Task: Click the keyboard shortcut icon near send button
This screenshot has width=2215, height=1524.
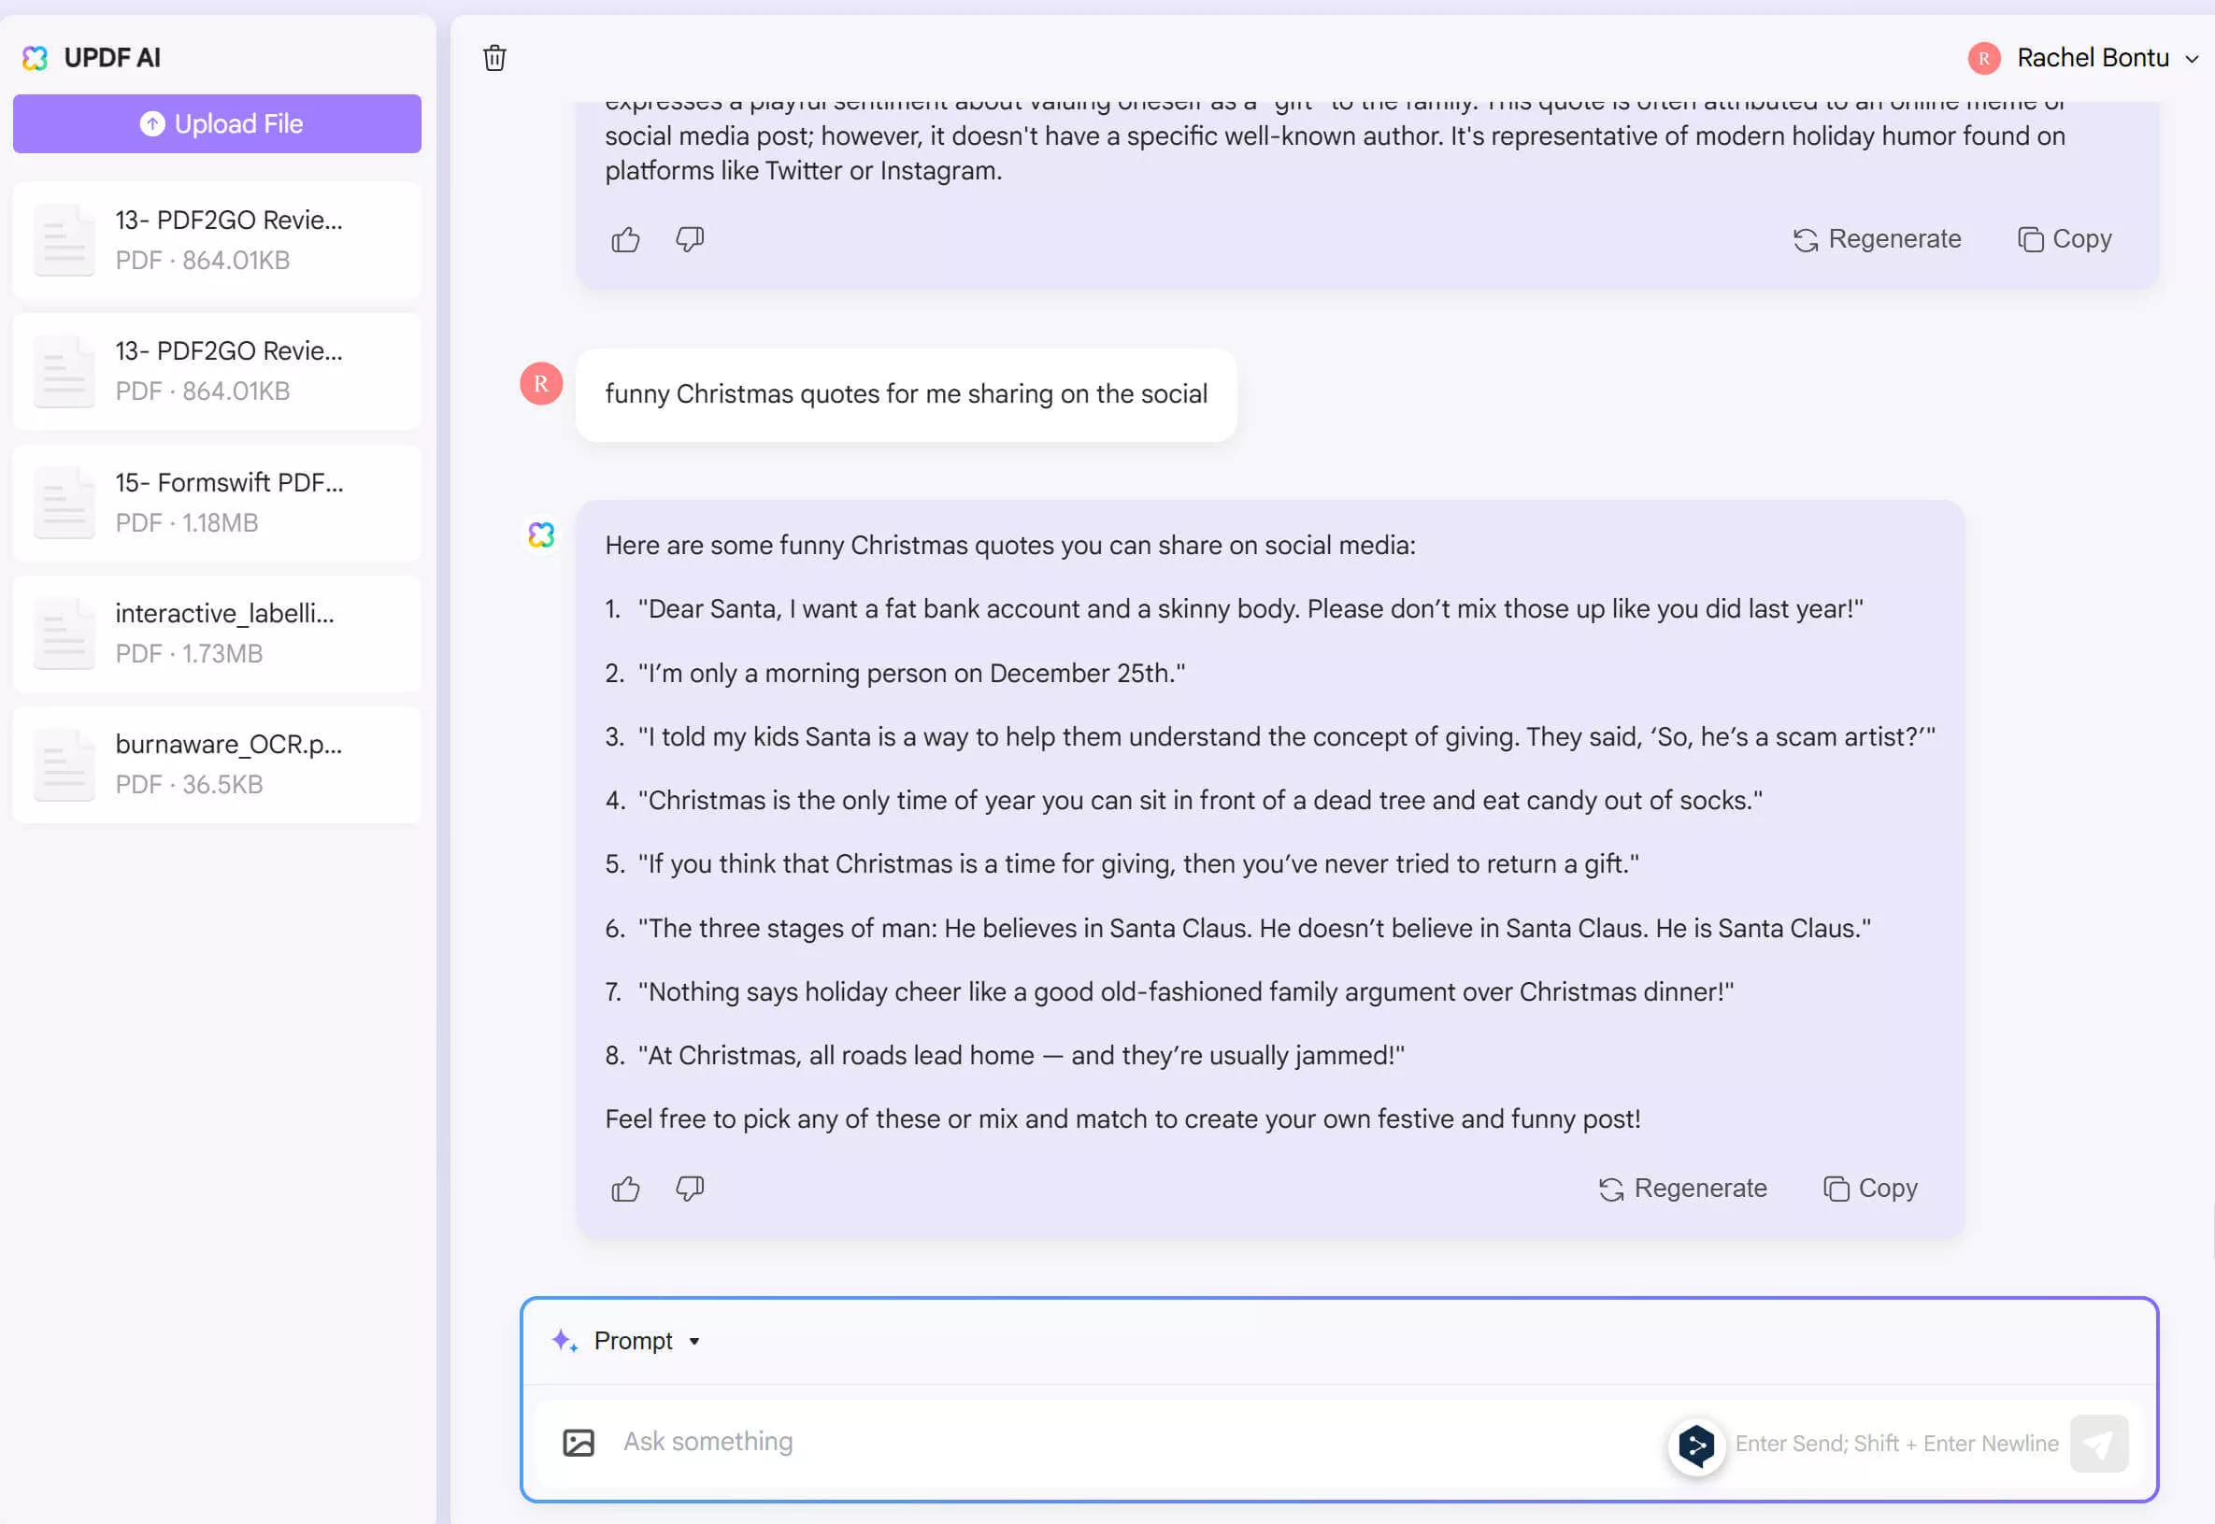Action: pos(1695,1446)
